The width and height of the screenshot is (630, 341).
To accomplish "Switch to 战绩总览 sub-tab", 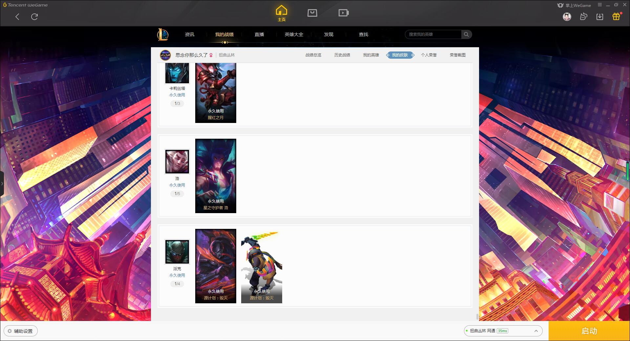I will 313,55.
